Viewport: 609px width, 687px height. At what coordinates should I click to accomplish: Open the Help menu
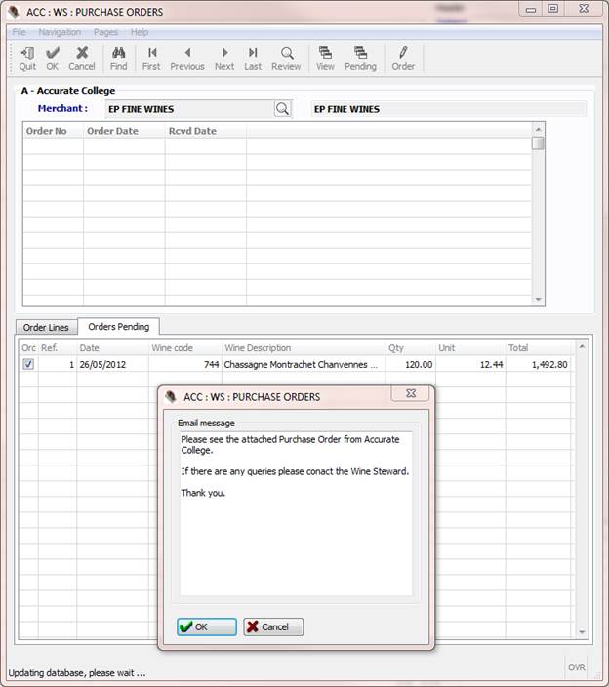[x=140, y=32]
